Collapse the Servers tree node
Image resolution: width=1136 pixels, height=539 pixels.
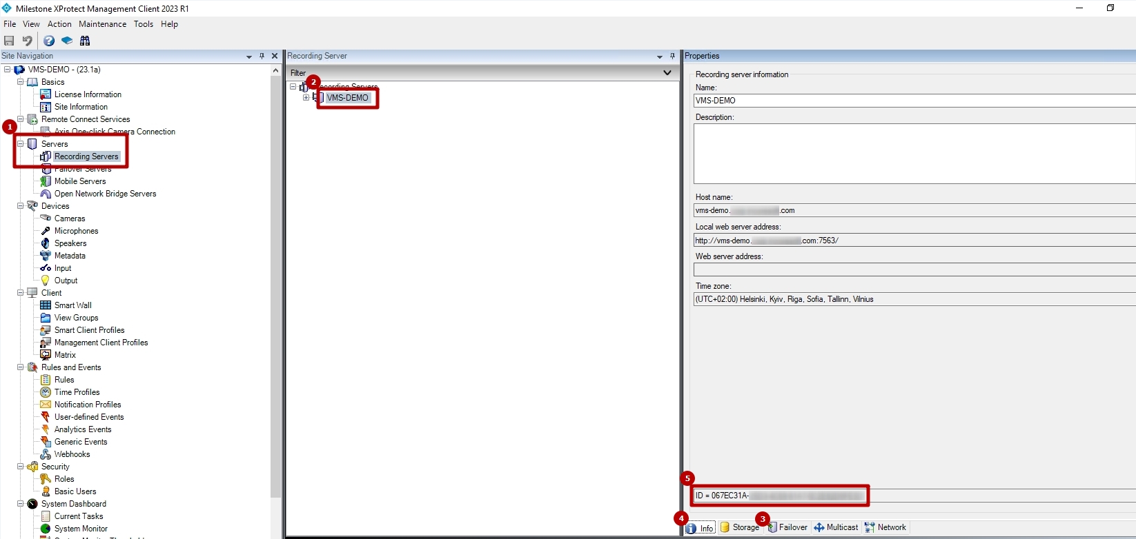[x=20, y=144]
